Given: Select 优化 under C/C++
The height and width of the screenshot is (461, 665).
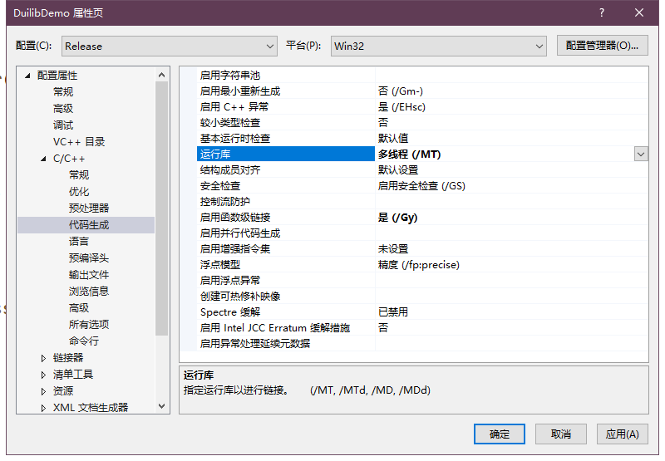Looking at the screenshot, I should pos(79,192).
